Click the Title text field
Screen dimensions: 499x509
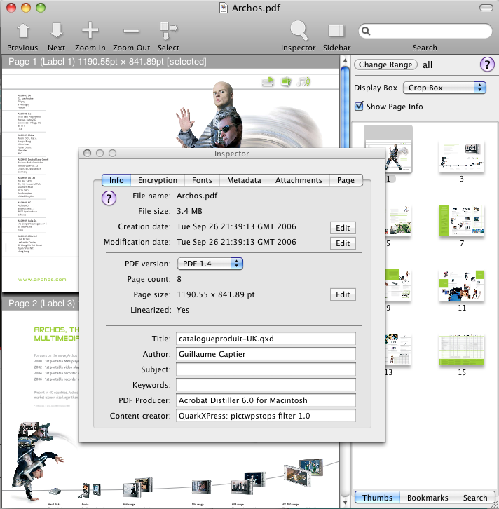tap(266, 339)
